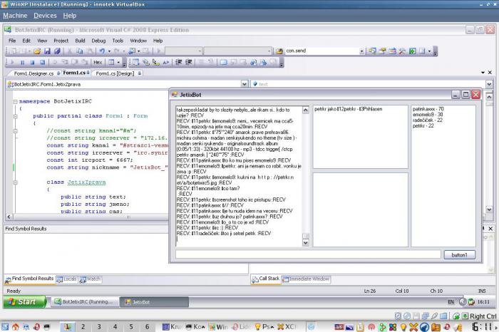Open the active files list dropdown

483,73
